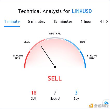
Task: Click the Sell label on gauge arc
Action: [x=27, y=42]
